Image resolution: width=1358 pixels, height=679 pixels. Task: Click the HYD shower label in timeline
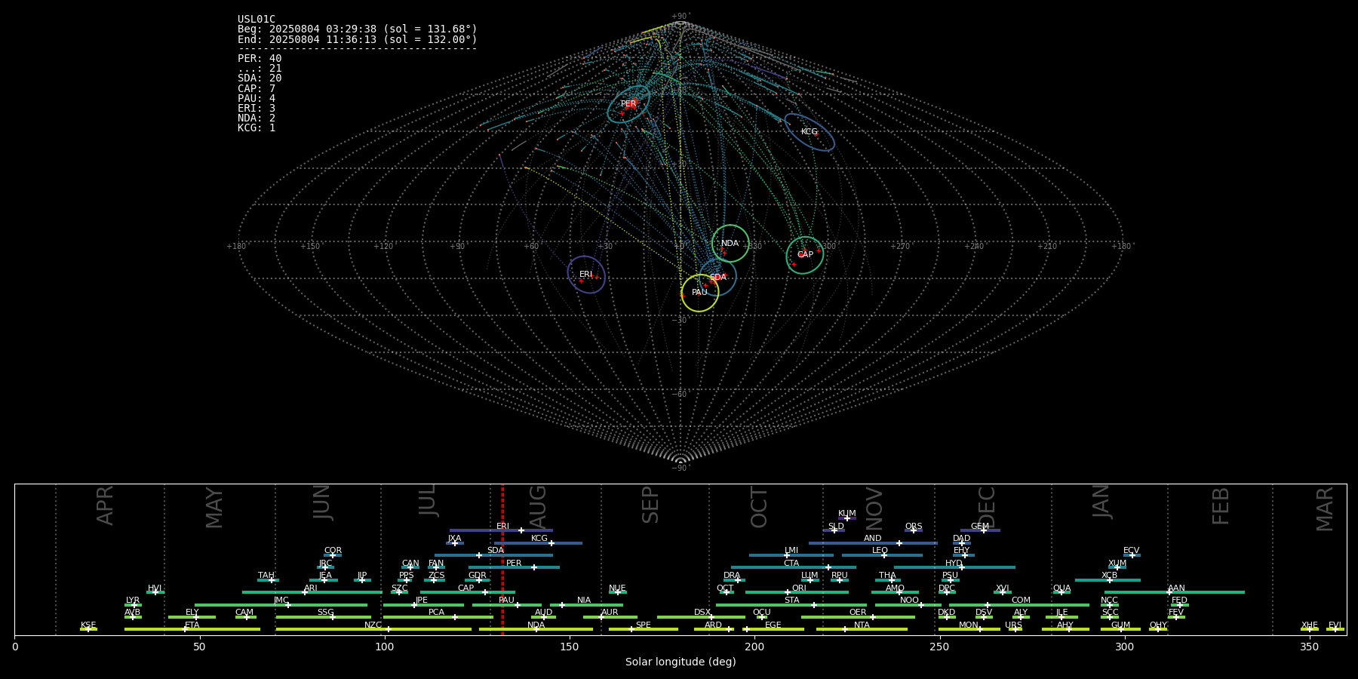(954, 564)
